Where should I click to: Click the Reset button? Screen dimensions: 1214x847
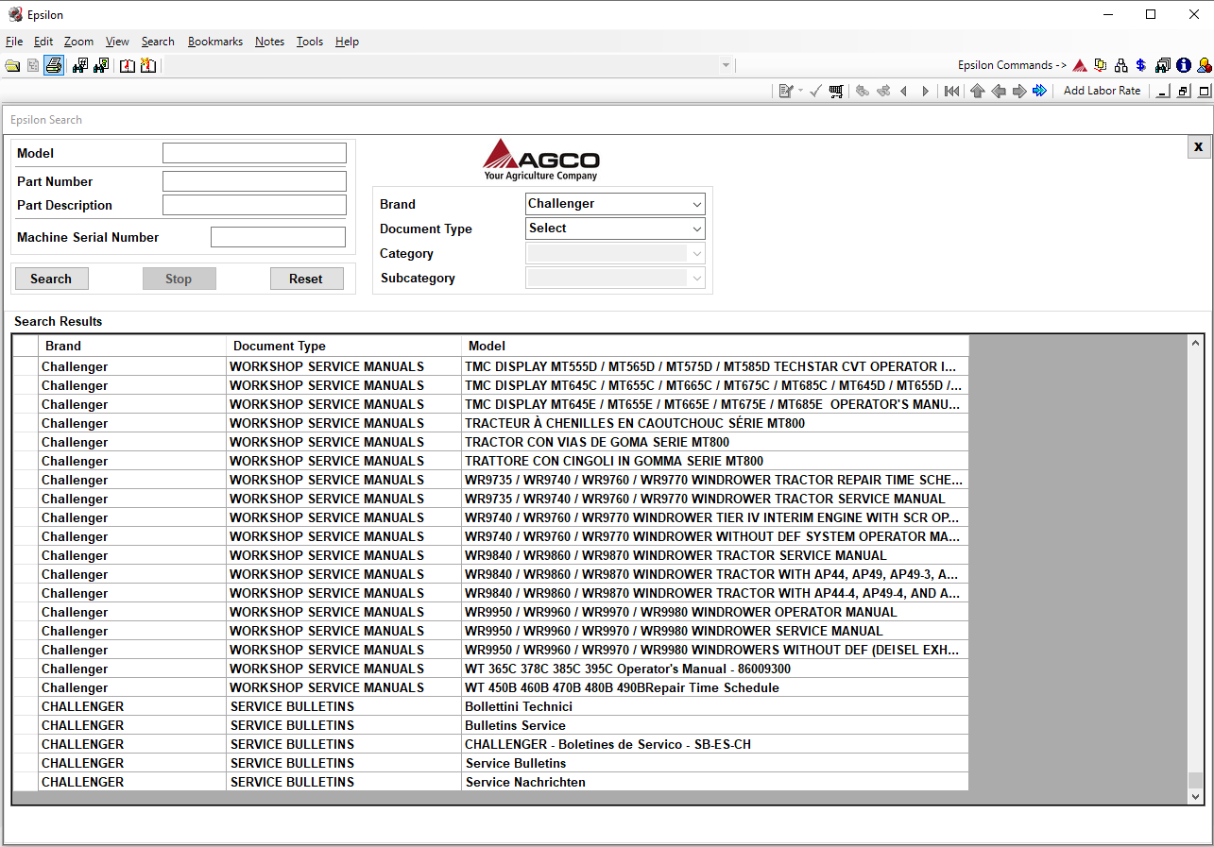306,279
